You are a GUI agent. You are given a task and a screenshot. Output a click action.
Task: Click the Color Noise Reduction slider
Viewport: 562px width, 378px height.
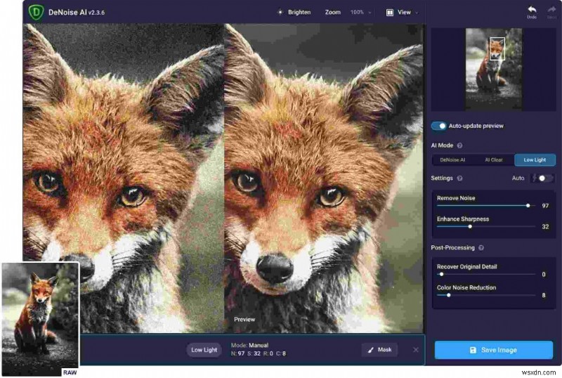(x=485, y=295)
